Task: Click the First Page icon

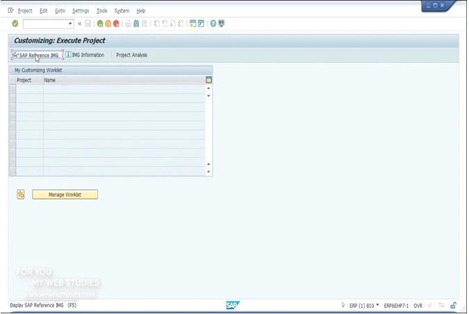Action: (156, 24)
